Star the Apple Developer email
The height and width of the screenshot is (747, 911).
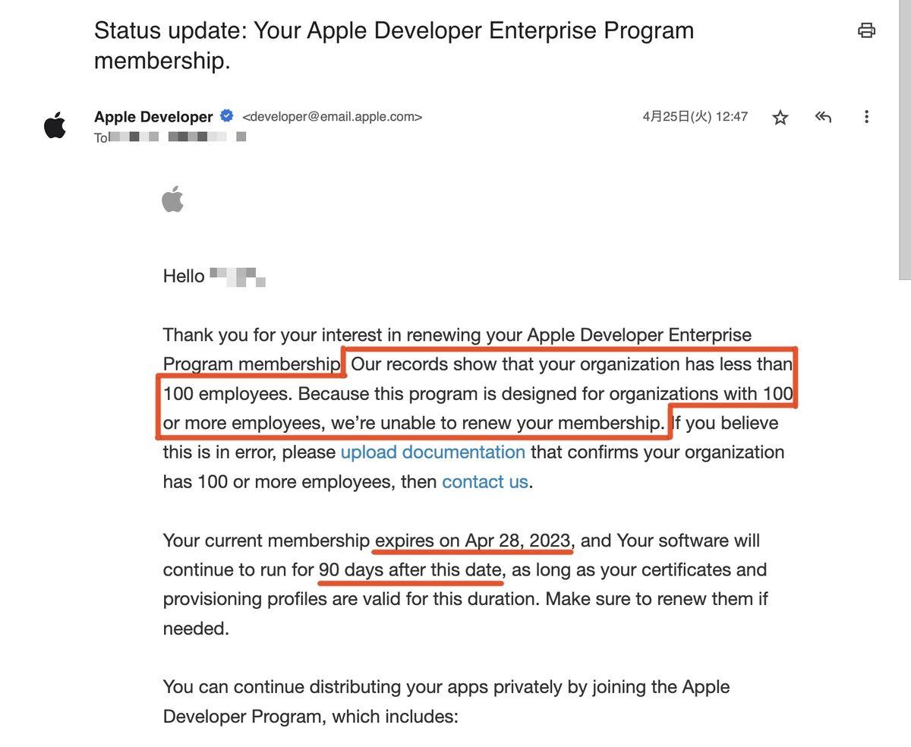[780, 118]
